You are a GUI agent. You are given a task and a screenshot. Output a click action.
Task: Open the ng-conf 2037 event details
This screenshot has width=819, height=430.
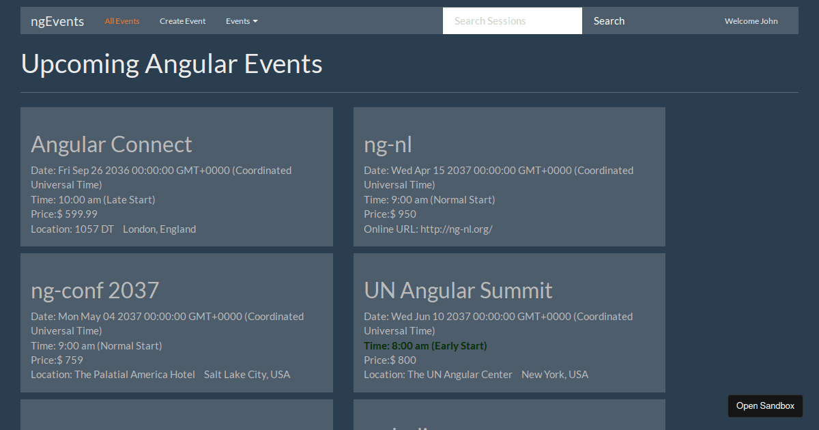[x=95, y=290]
